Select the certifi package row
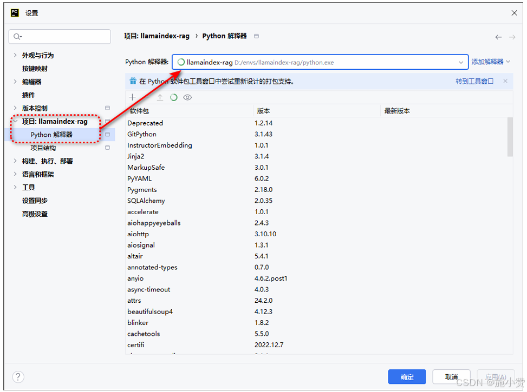Viewport: 527px width, 392px height. point(317,344)
